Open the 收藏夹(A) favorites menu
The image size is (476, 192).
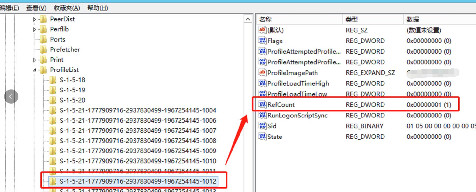point(66,8)
